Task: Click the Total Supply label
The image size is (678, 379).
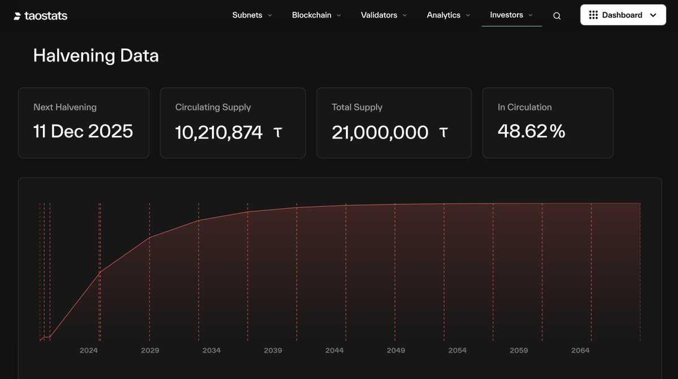Action: (x=357, y=107)
